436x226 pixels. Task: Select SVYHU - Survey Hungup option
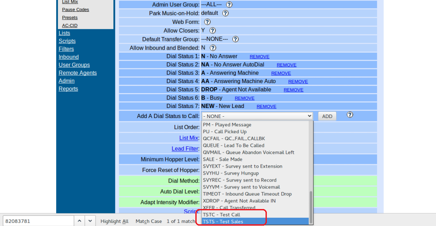coord(255,173)
